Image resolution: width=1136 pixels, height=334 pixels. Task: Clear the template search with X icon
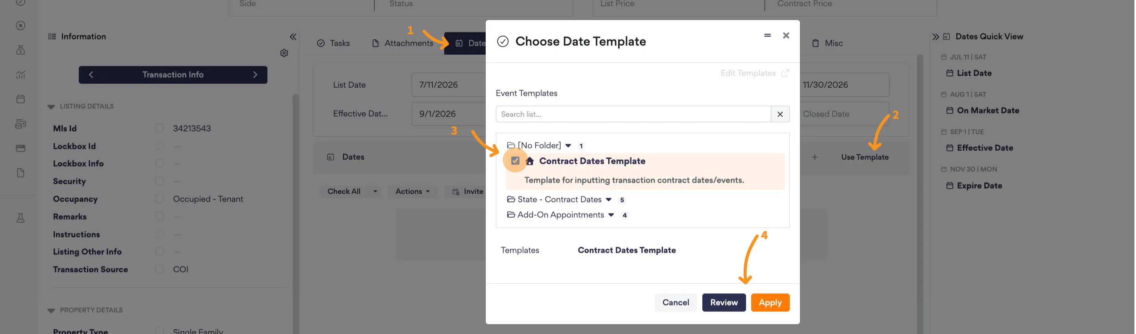click(x=780, y=114)
